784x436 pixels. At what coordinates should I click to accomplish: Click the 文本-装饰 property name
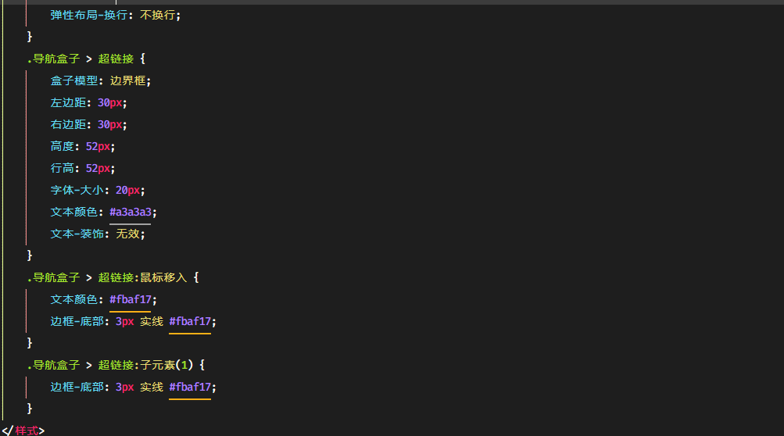coord(77,234)
